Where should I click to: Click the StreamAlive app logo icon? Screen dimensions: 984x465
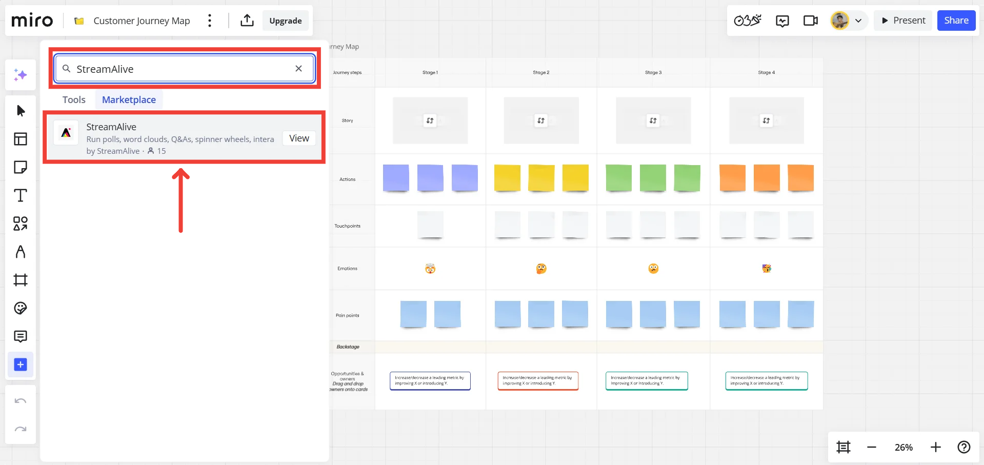(66, 133)
